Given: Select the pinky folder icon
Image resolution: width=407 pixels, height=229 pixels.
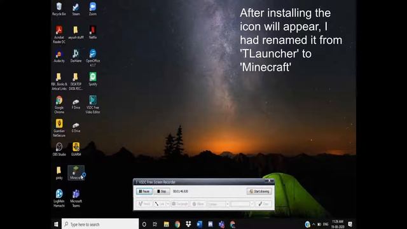Looking at the screenshot, I should (59, 173).
